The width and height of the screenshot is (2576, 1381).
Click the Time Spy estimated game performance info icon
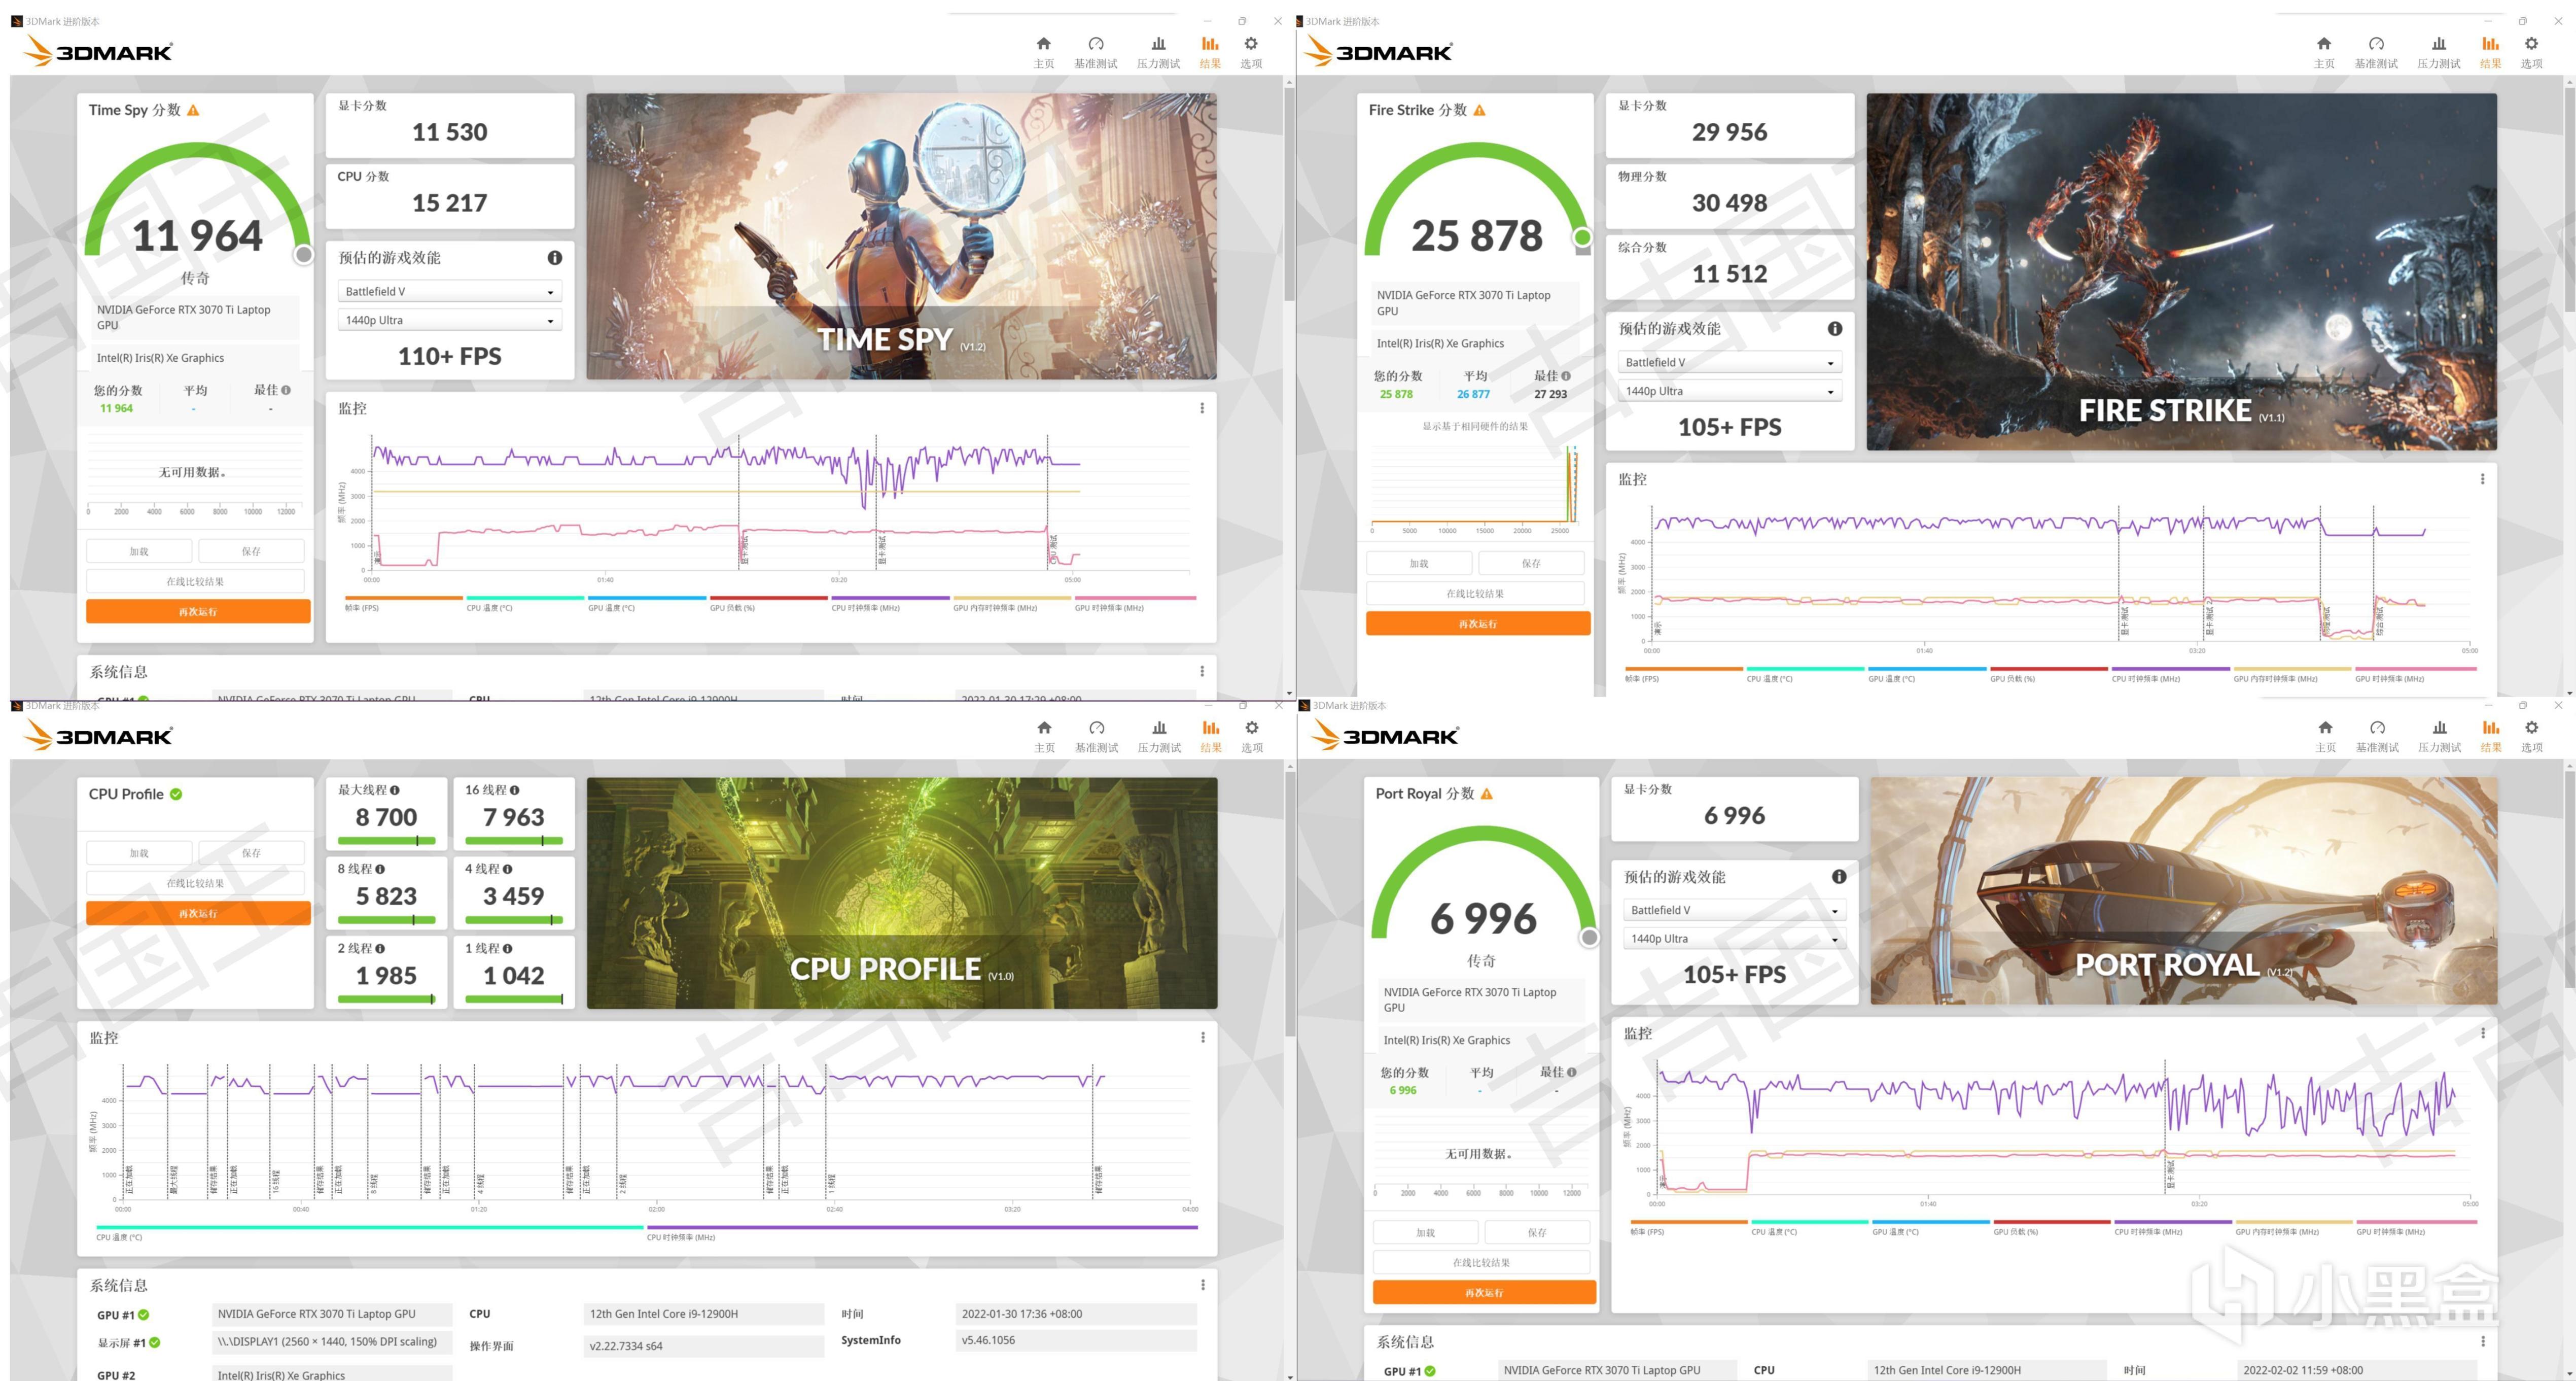554,258
